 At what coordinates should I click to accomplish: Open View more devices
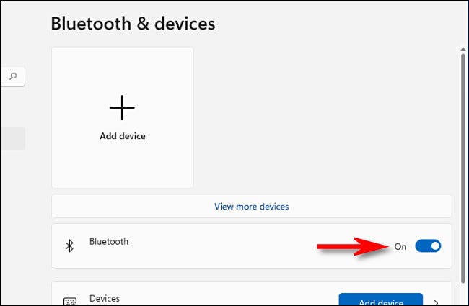click(x=251, y=206)
